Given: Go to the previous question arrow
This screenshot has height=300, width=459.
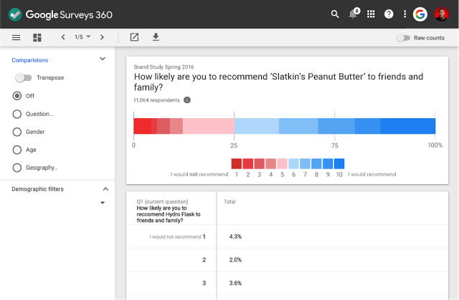Looking at the screenshot, I should click(x=63, y=37).
